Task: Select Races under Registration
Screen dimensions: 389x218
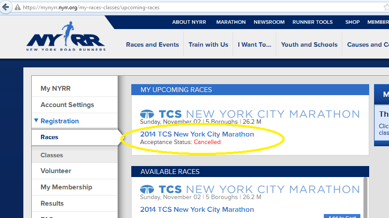Action: [75, 137]
